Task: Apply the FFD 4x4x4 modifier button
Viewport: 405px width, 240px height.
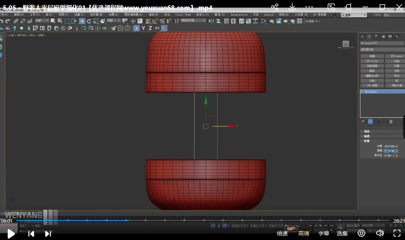Action: click(397, 56)
